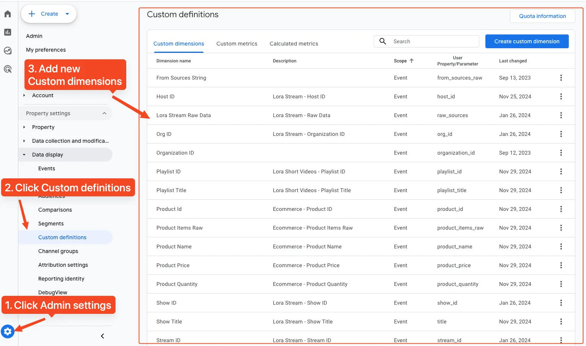Open options menu for Host ID row
Image resolution: width=586 pixels, height=346 pixels.
point(561,96)
